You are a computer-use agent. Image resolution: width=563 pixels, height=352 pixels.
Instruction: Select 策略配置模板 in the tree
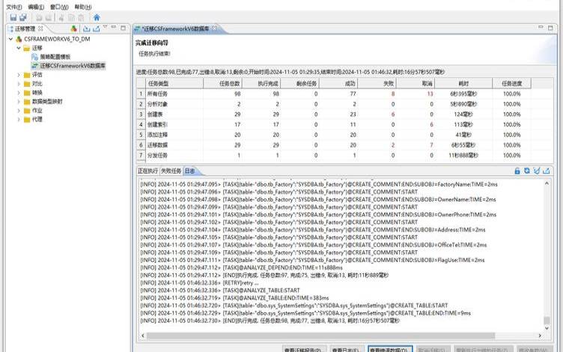point(55,57)
